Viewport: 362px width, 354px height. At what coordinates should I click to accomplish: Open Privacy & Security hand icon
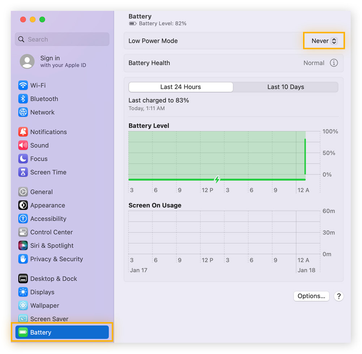coord(23,259)
